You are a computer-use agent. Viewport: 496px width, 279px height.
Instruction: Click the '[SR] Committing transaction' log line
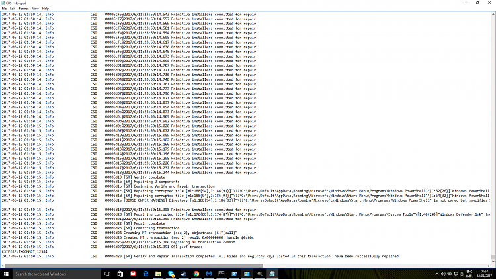pyautogui.click(x=91, y=228)
